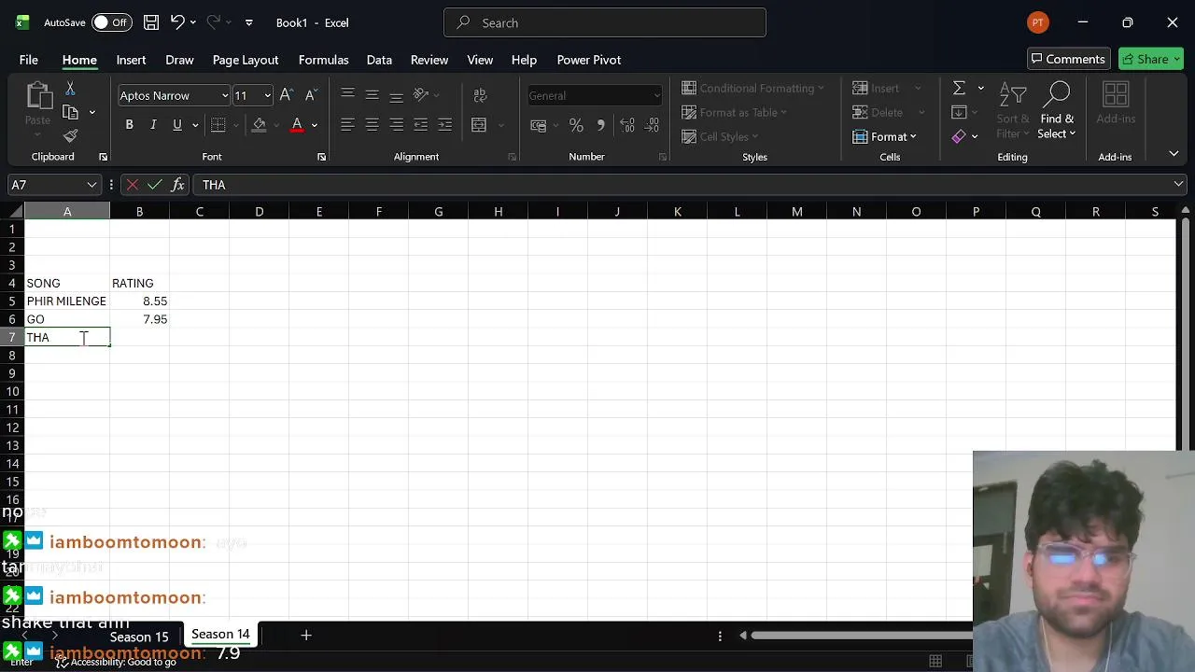Select the cell with rating 8.55
This screenshot has width=1195, height=672.
140,301
